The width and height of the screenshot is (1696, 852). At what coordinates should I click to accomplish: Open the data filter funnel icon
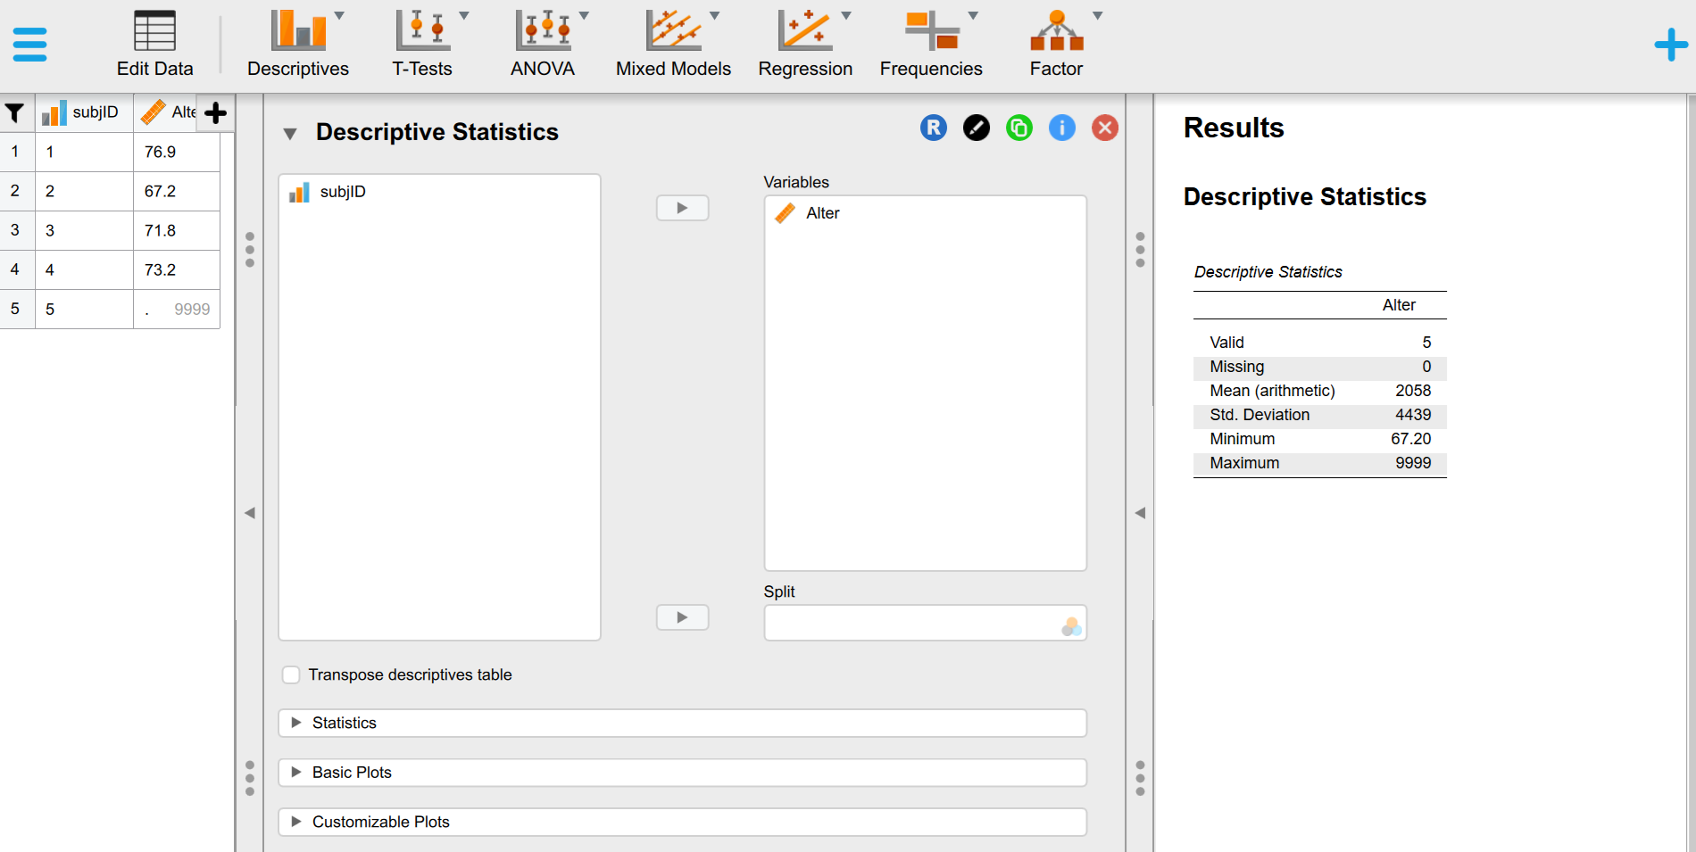15,113
